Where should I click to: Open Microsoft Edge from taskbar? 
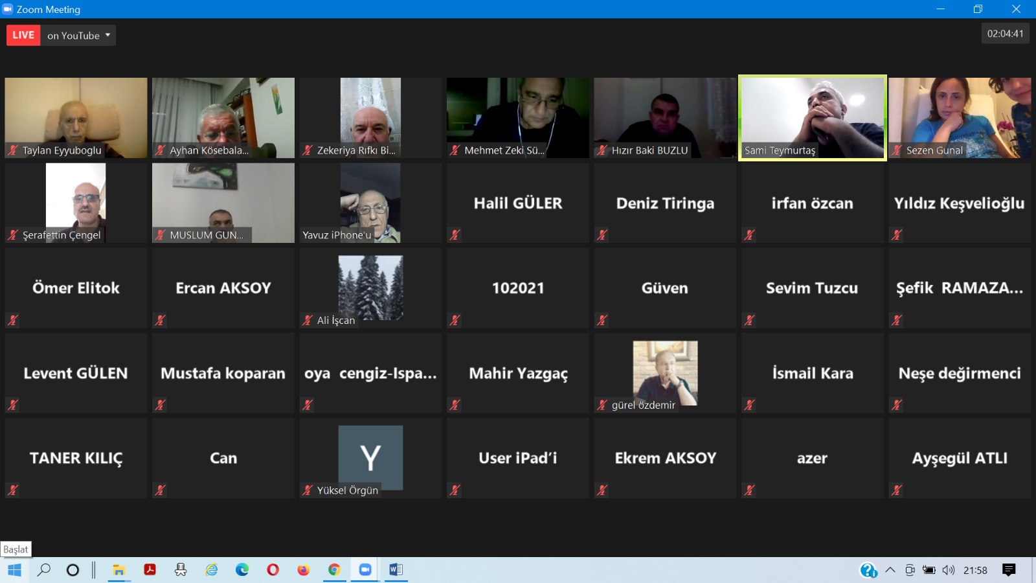pyautogui.click(x=242, y=570)
